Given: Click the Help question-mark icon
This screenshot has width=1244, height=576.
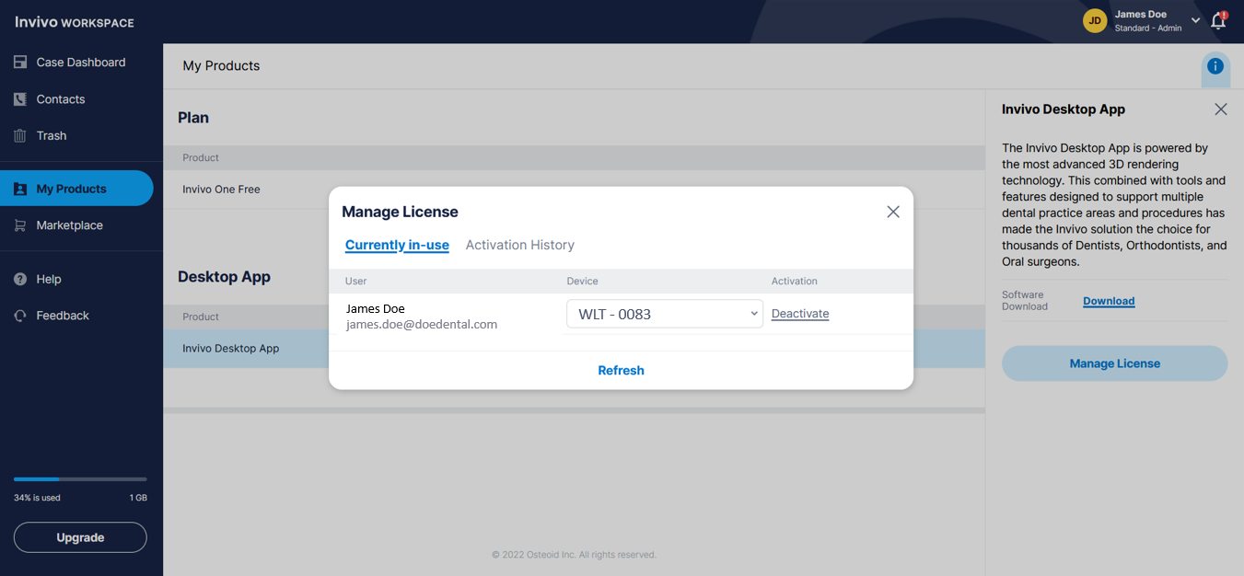Looking at the screenshot, I should [x=20, y=279].
